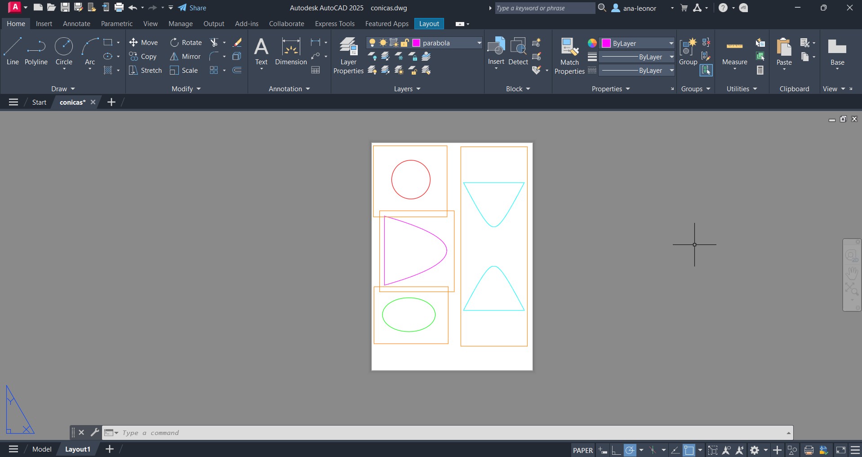Click the Mirror tool icon
Viewport: 862px width, 457px height.
(x=174, y=57)
